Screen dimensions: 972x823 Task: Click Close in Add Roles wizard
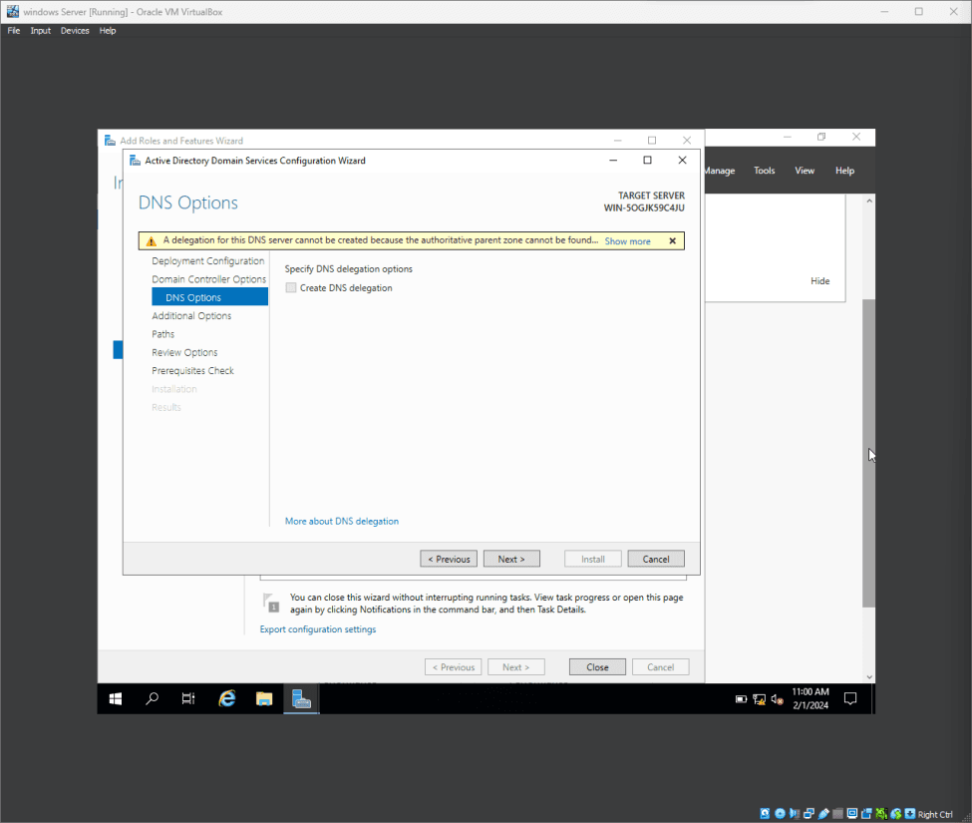(597, 667)
